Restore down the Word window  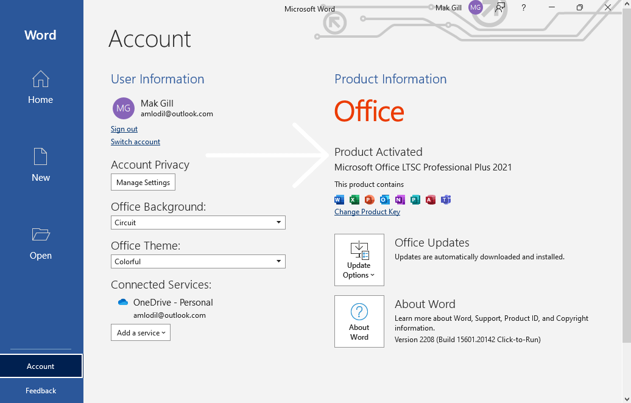(x=579, y=7)
